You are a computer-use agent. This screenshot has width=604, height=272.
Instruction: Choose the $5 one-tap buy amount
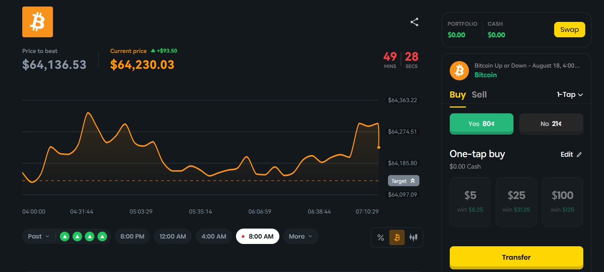(x=470, y=202)
